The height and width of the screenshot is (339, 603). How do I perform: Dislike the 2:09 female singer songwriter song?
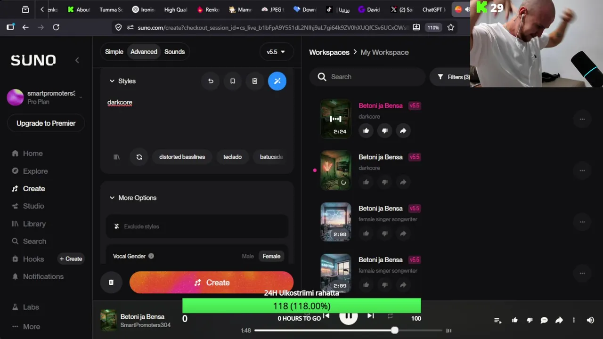[384, 285]
